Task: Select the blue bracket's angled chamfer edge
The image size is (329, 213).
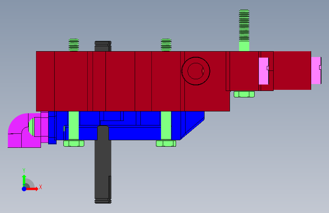Action: (193, 129)
